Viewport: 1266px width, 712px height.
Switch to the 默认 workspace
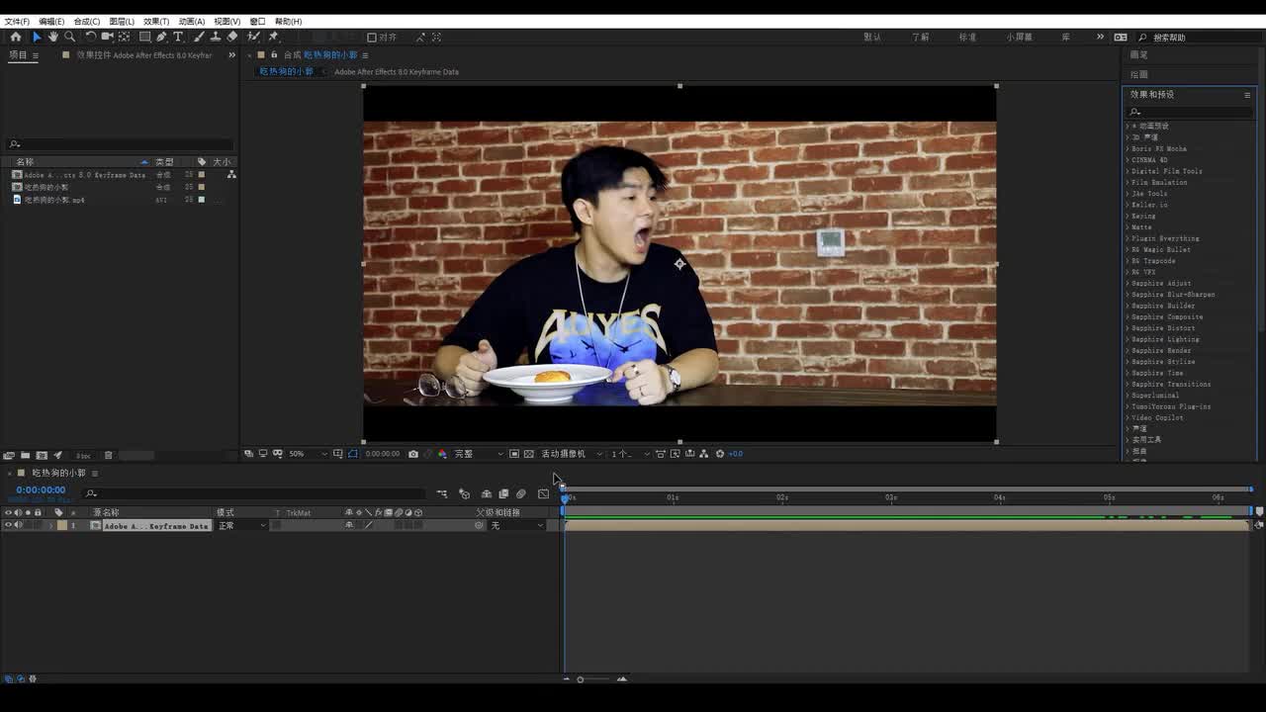click(872, 37)
